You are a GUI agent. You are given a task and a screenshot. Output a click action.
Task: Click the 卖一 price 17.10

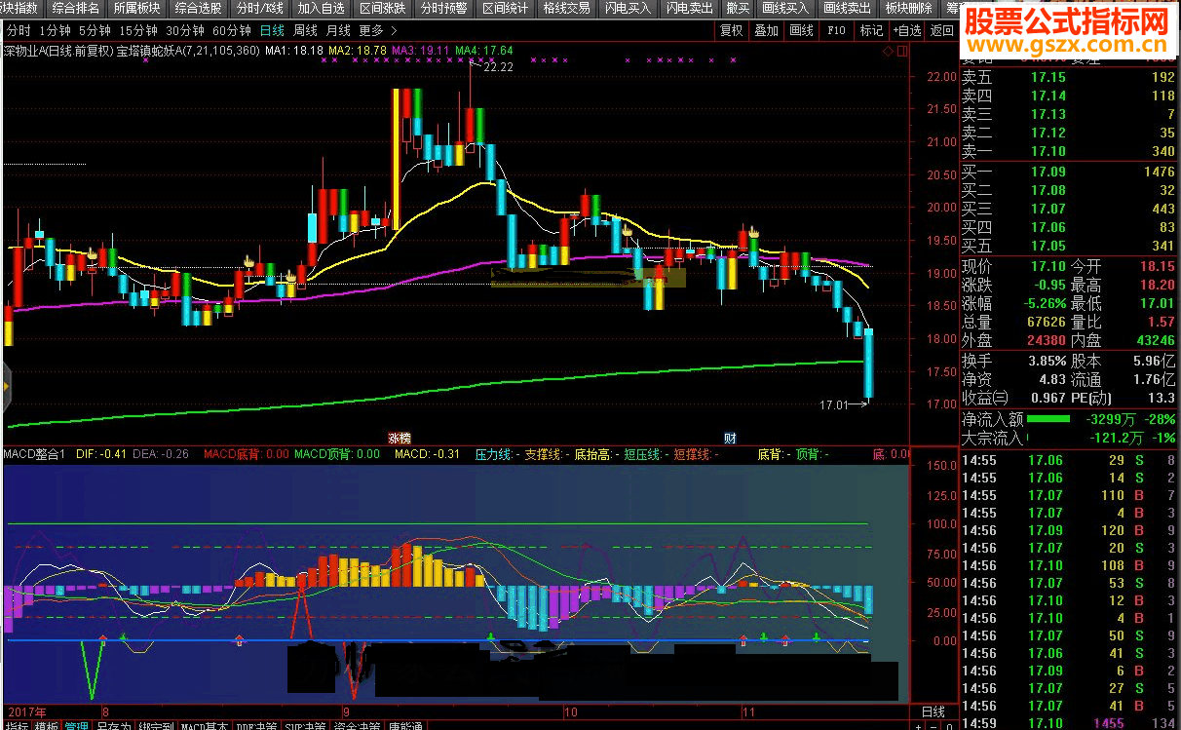[x=1048, y=151]
